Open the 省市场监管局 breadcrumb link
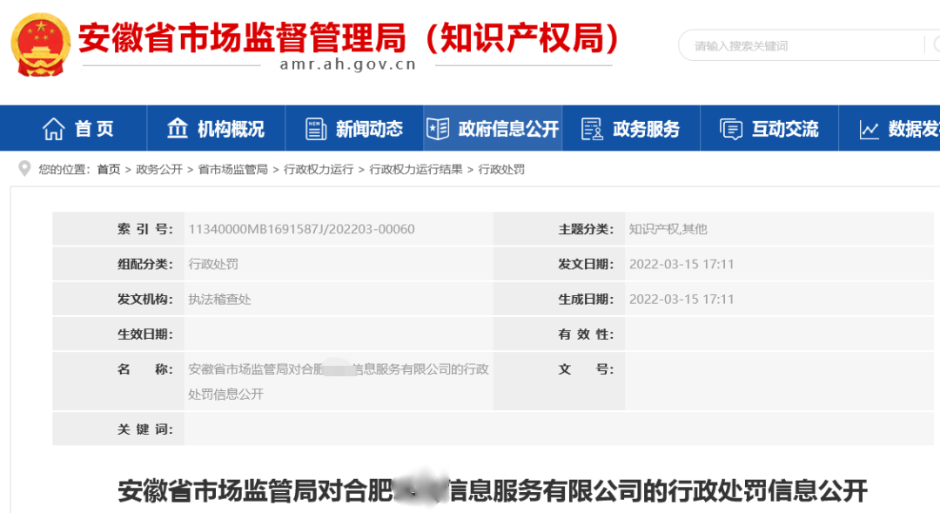The height and width of the screenshot is (513, 940). point(233,170)
